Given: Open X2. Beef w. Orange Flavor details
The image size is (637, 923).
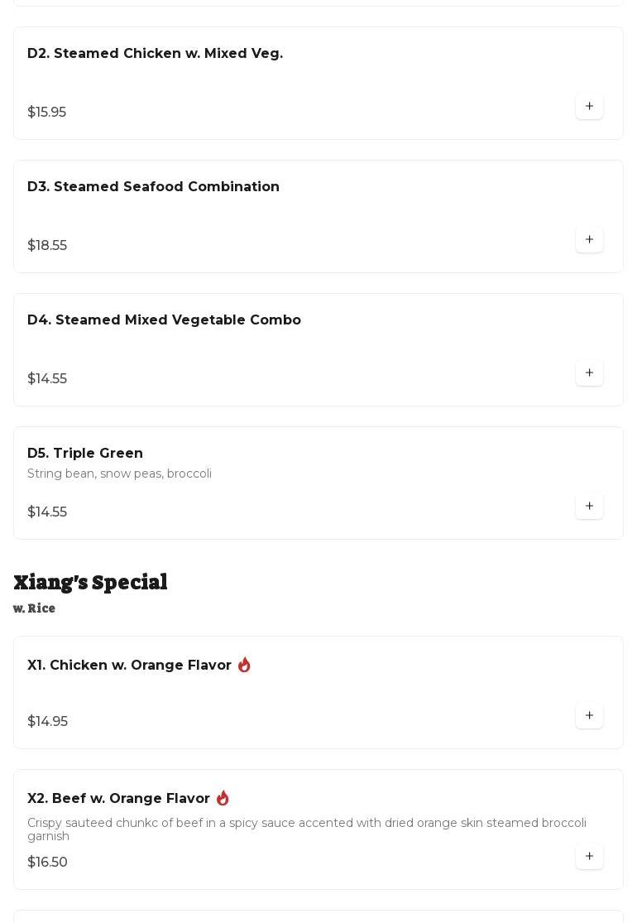Looking at the screenshot, I should click(x=118, y=799).
